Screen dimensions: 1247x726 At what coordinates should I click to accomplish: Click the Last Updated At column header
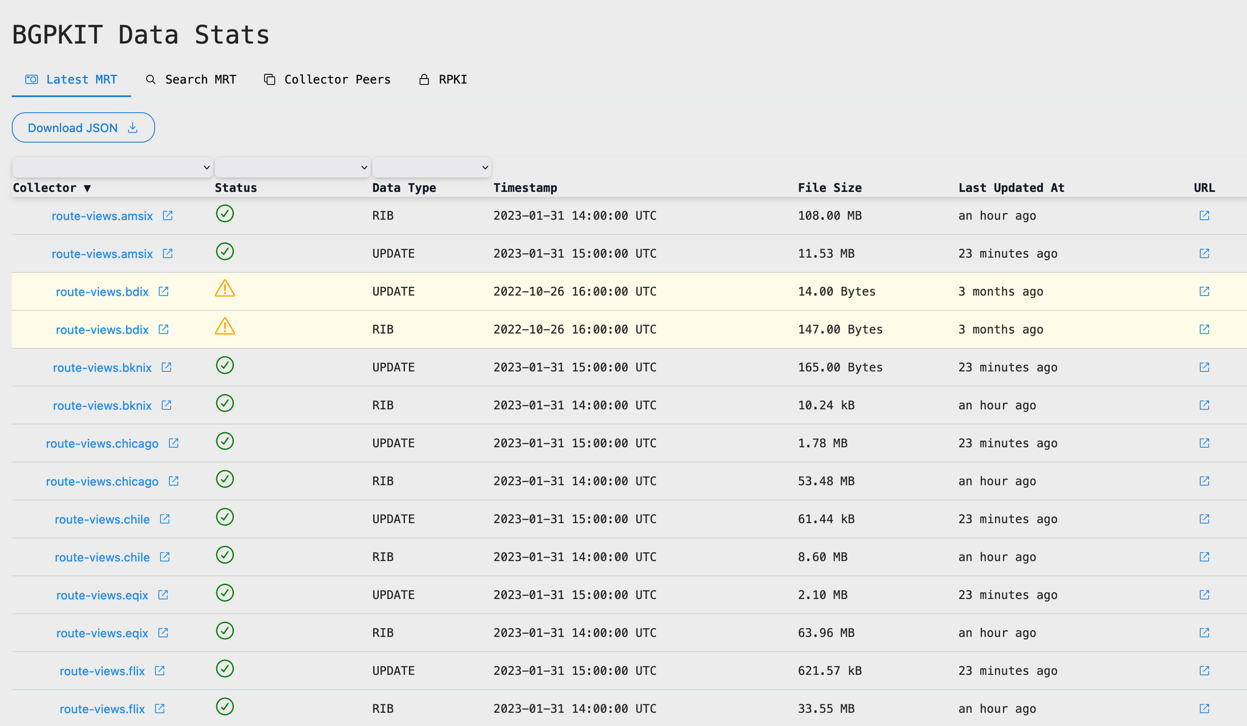(1011, 188)
